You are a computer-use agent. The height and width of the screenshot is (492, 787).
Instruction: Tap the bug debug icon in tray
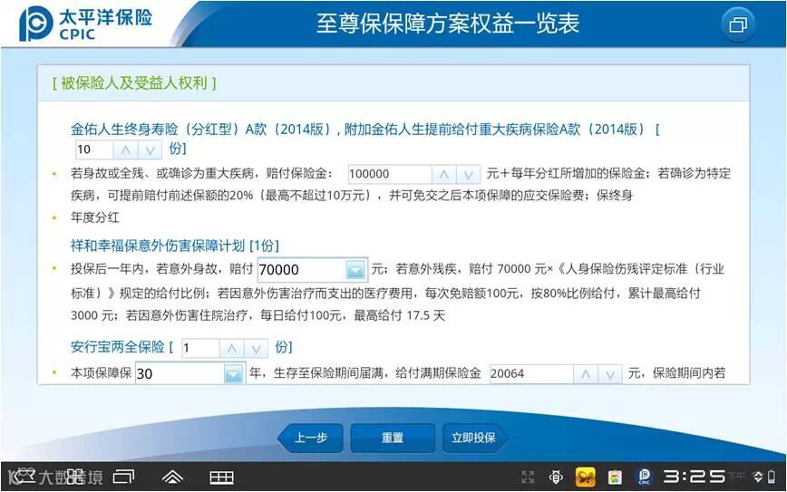[x=556, y=477]
